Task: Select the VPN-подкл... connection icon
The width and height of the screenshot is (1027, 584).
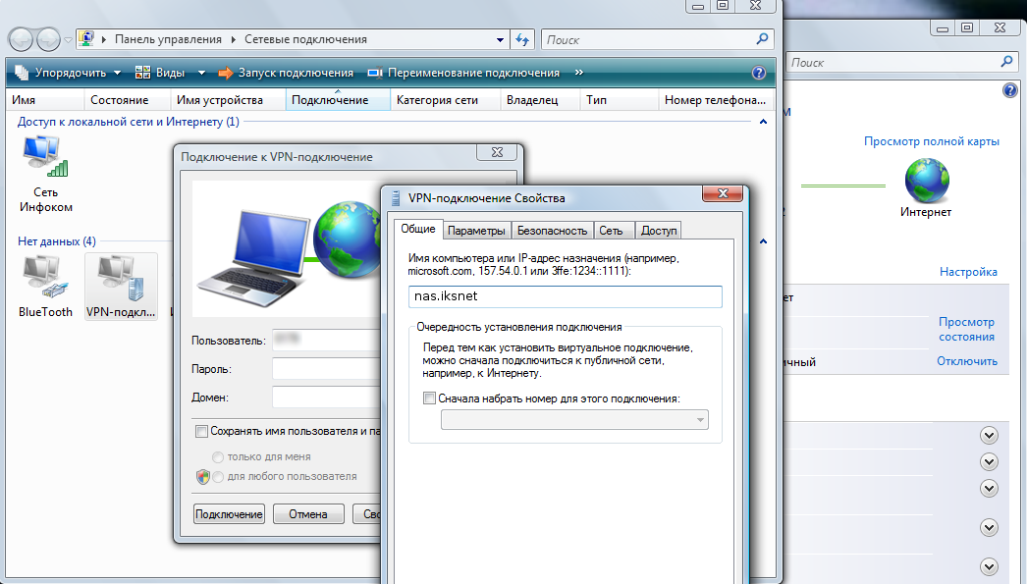Action: pos(121,287)
